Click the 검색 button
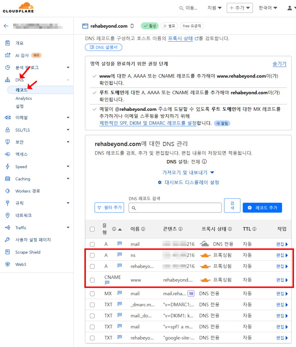The image size is (296, 347). [x=232, y=206]
